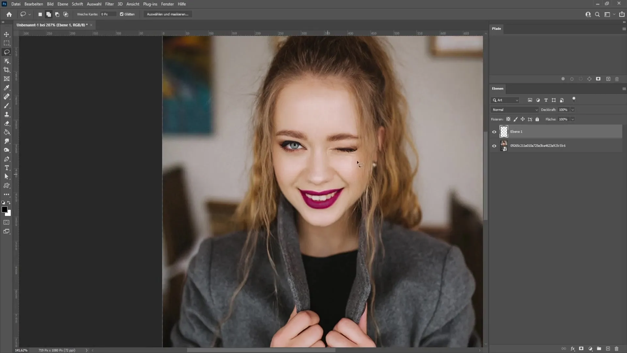Open the Filter menu
Viewport: 627px width, 353px height.
click(x=109, y=4)
